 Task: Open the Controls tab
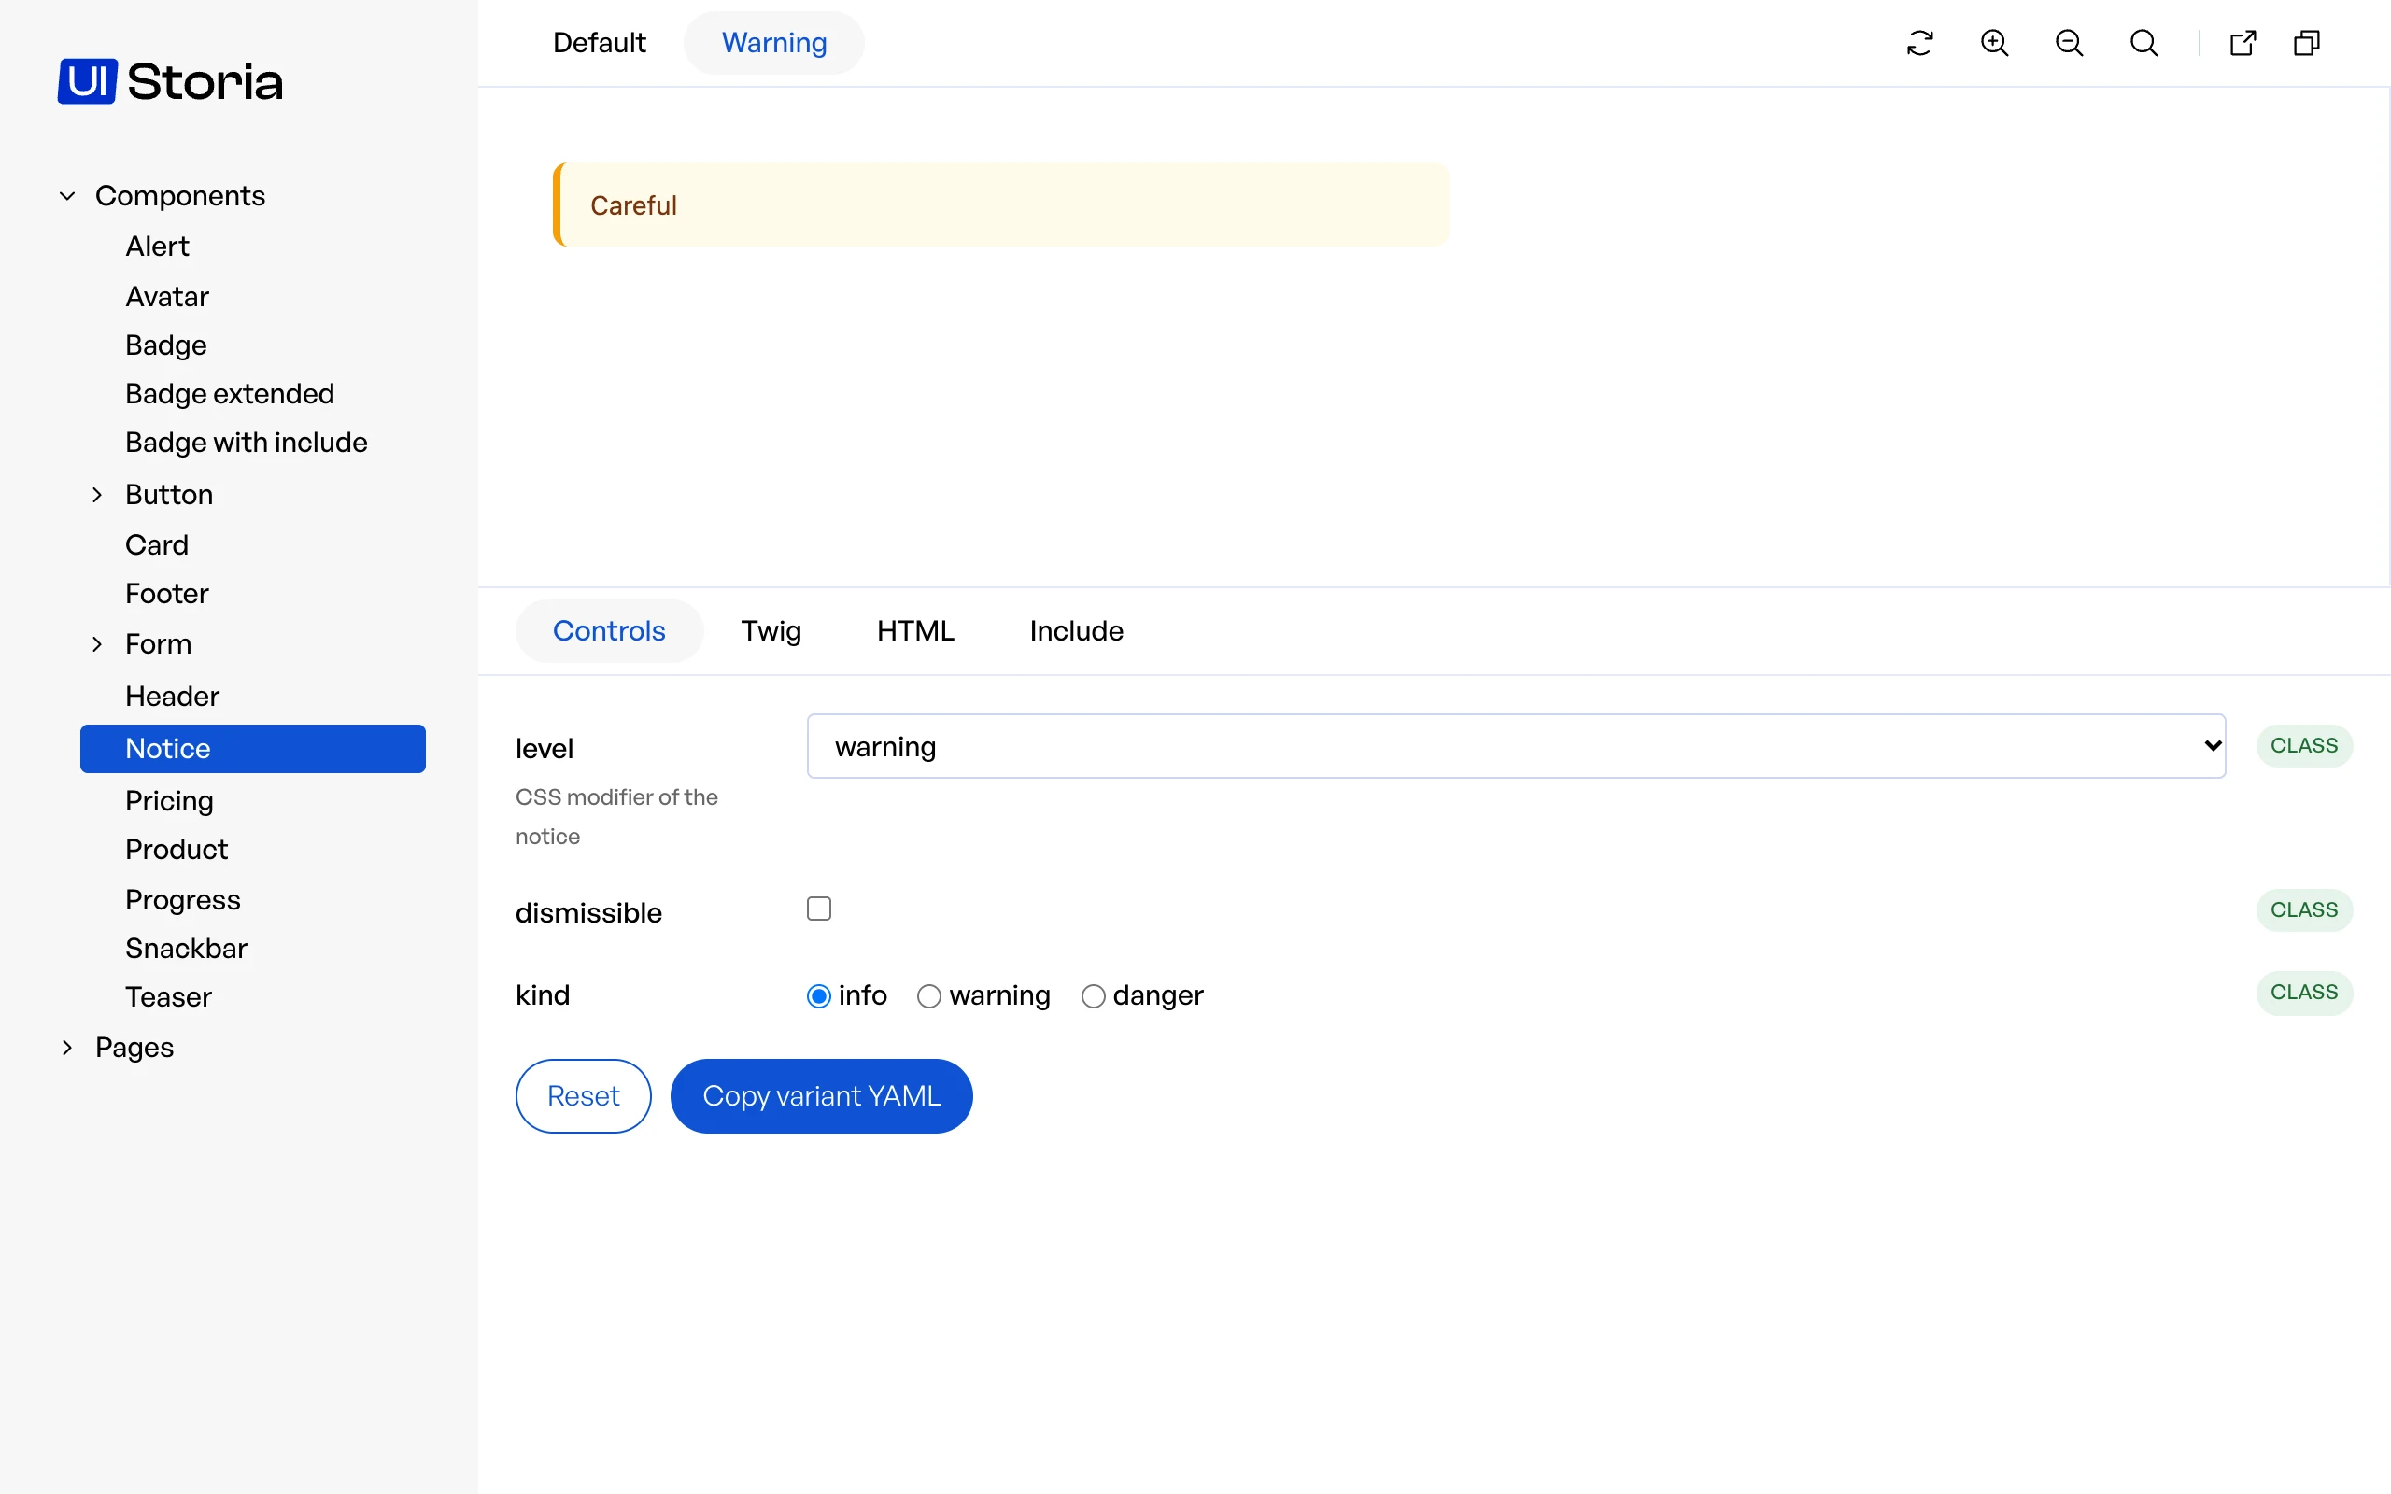pyautogui.click(x=609, y=631)
